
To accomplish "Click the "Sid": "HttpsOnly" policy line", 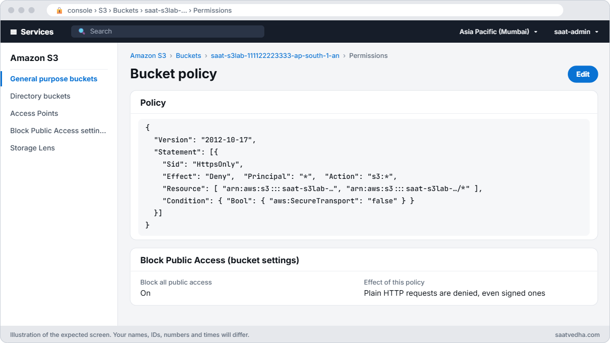I will (203, 164).
